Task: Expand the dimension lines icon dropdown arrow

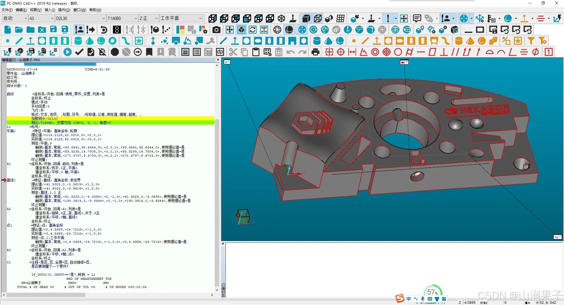Action: [x=549, y=18]
